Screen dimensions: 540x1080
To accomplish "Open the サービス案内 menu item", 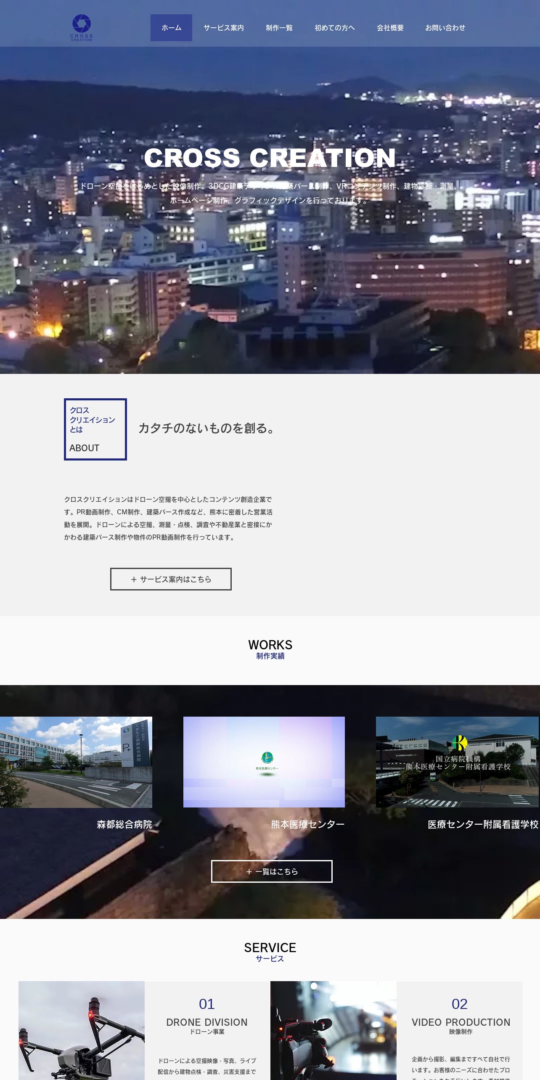I will pos(224,28).
